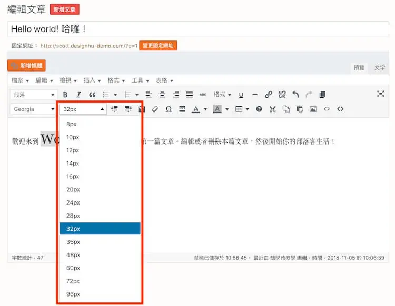Open table options arrow
The height and width of the screenshot is (306, 395).
point(248,109)
